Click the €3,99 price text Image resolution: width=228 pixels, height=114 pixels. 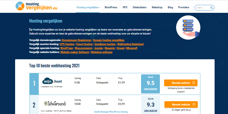(121, 104)
